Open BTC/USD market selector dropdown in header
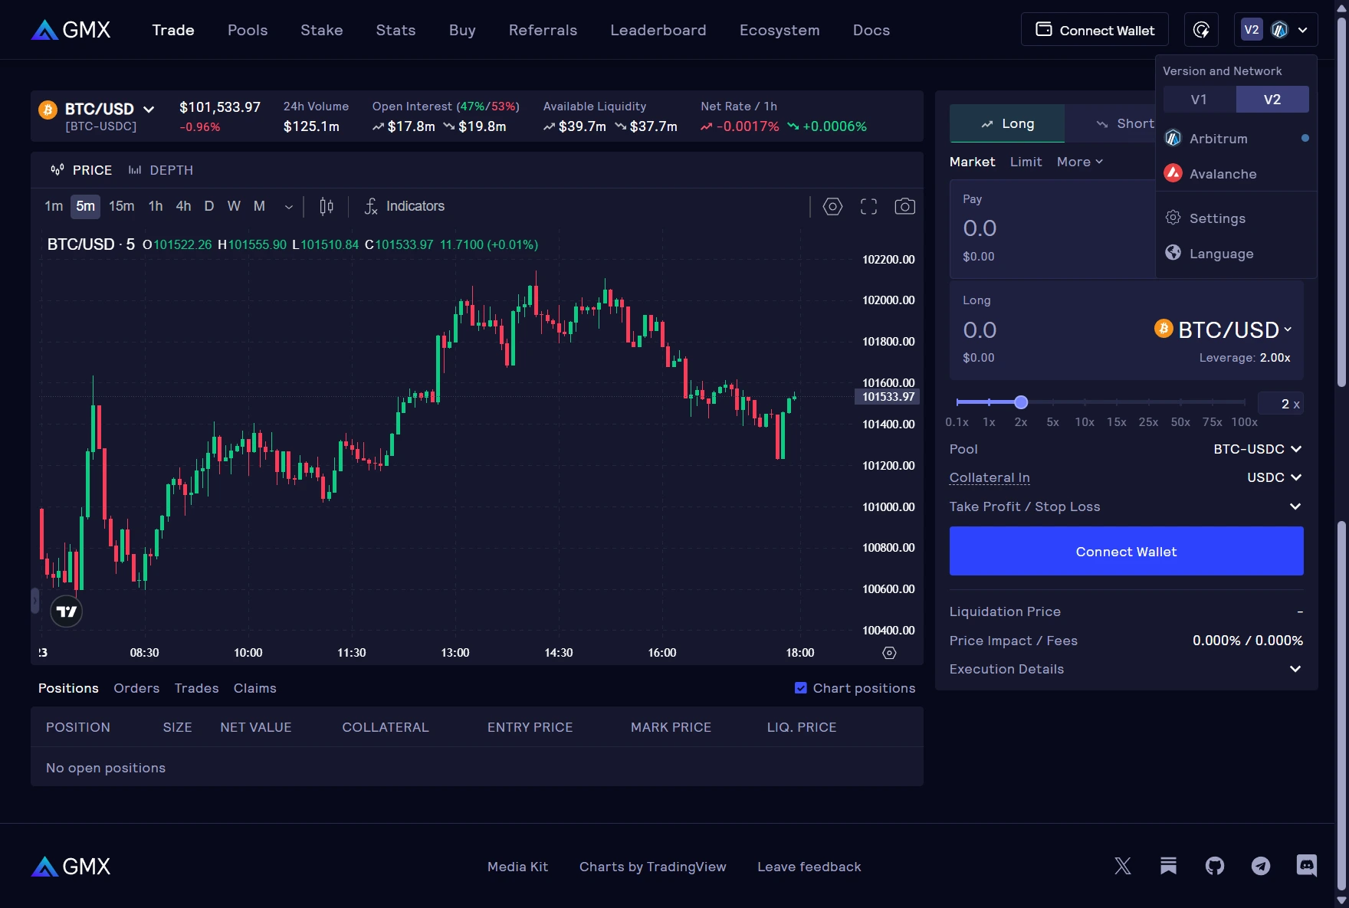Image resolution: width=1349 pixels, height=908 pixels. click(x=110, y=110)
